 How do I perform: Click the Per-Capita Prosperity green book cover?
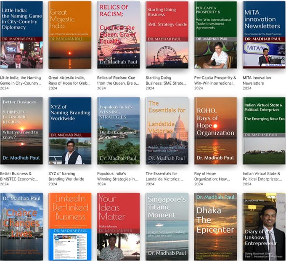[x=215, y=35]
